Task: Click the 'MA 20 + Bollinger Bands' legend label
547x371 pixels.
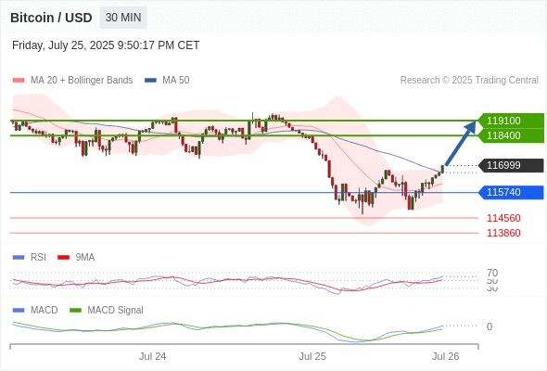Action: (82, 81)
